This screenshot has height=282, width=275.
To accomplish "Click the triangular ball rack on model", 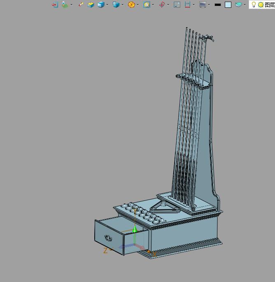I will 164,208.
